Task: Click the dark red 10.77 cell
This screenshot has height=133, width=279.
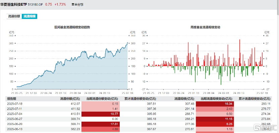Action: [x=101, y=114]
